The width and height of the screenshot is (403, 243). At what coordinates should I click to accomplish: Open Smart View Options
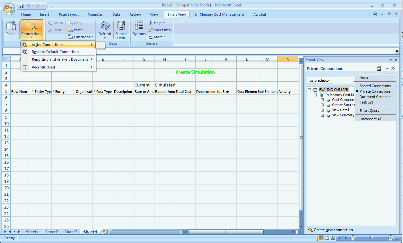(x=139, y=28)
